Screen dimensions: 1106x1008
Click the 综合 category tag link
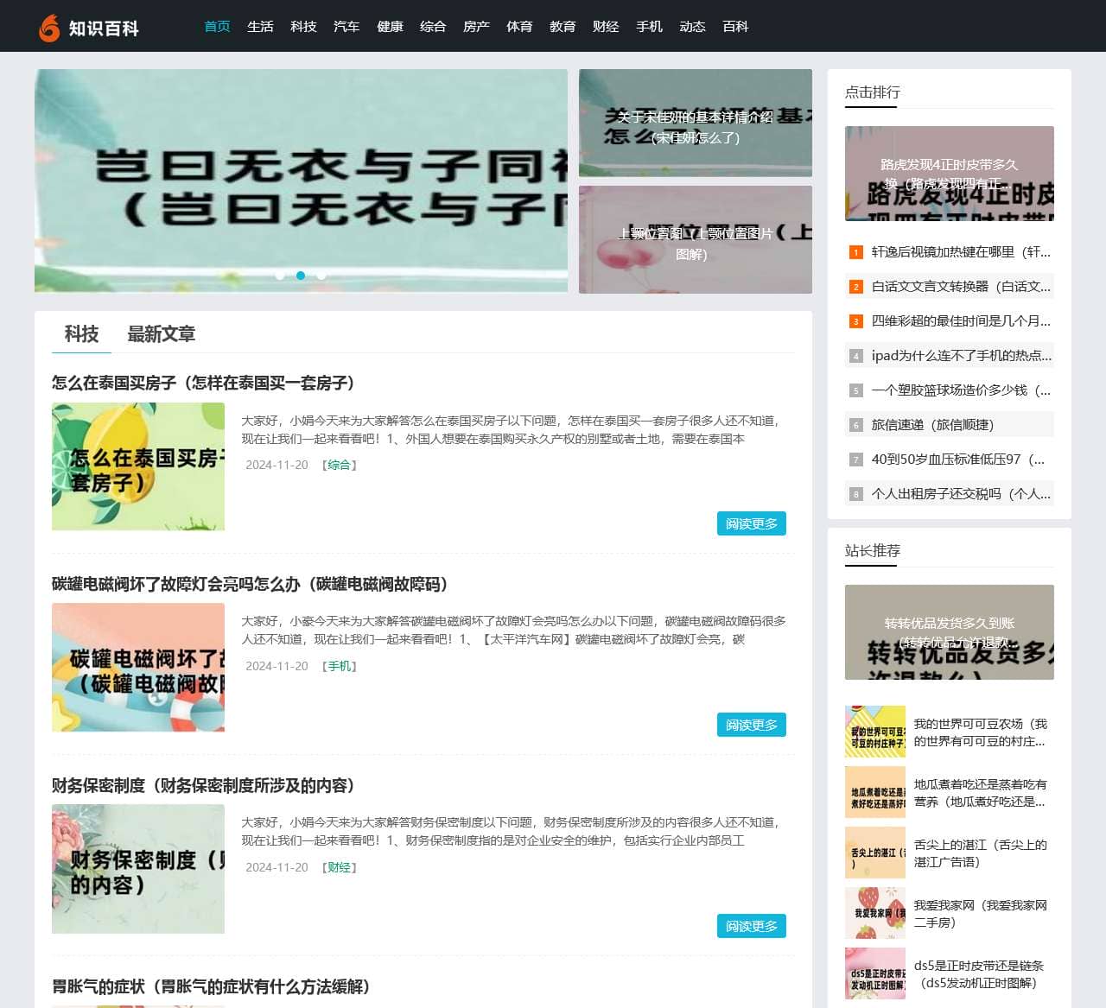point(339,465)
